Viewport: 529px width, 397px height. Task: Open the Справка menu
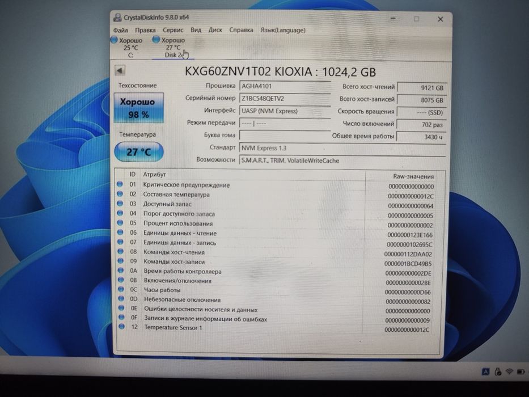tap(241, 30)
